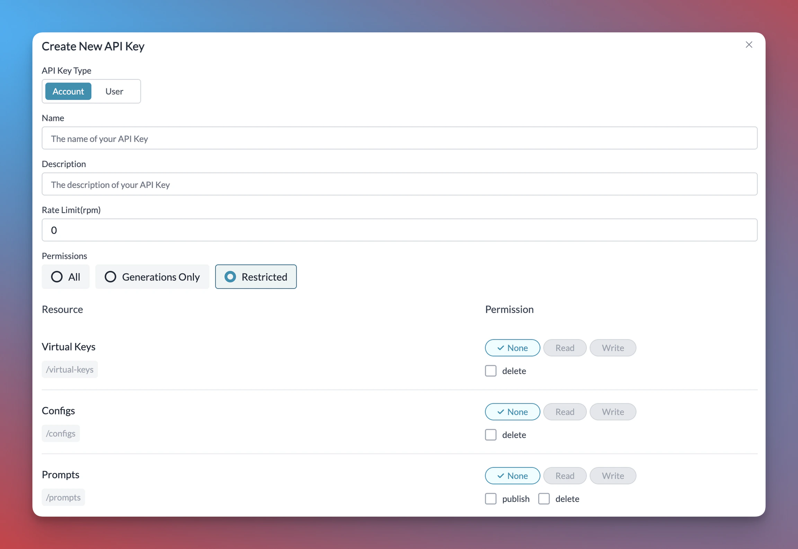Set Prompts permission to Write
Image resolution: width=798 pixels, height=549 pixels.
click(x=612, y=476)
